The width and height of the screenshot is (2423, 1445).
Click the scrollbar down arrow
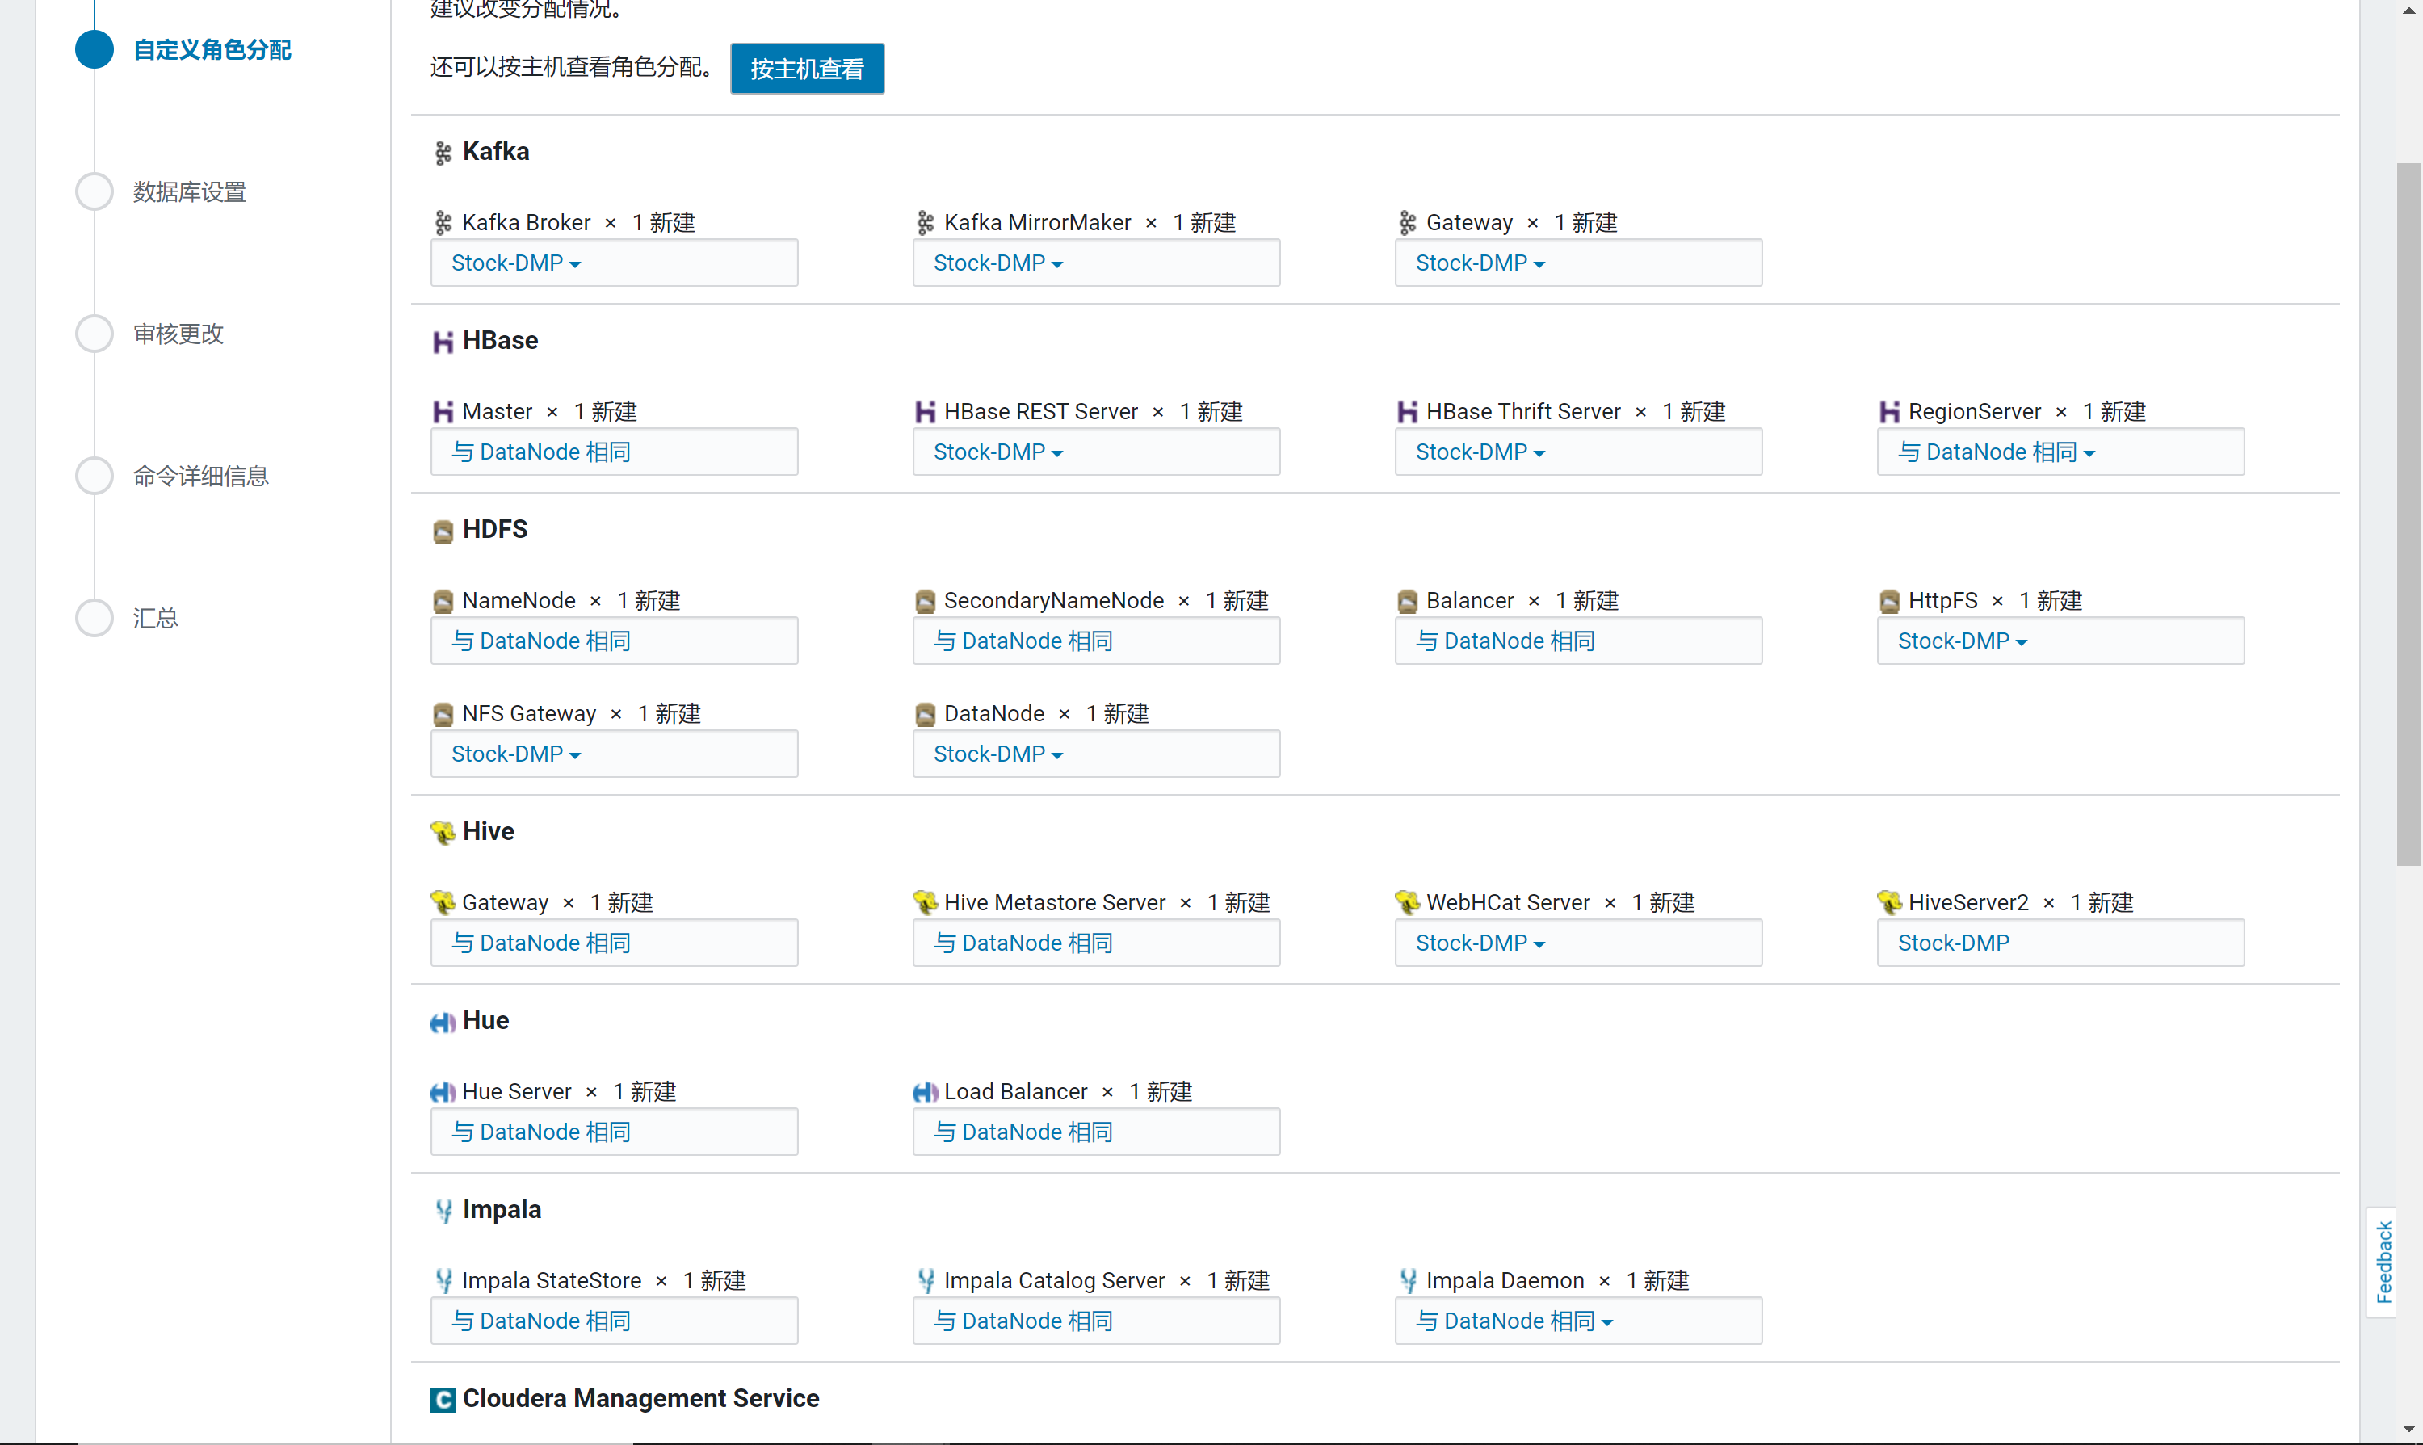pyautogui.click(x=2408, y=1429)
